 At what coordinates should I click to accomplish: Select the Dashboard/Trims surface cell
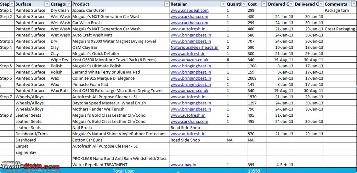(32, 134)
